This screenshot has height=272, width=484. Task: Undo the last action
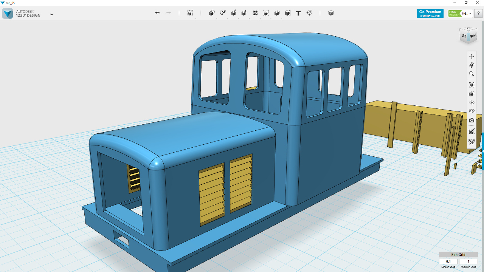pyautogui.click(x=158, y=13)
